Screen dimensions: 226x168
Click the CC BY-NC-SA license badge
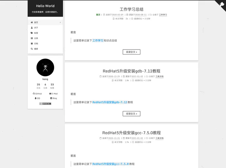click(x=45, y=104)
